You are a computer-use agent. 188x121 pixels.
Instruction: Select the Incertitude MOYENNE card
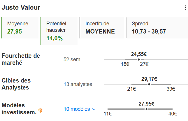[102, 28]
